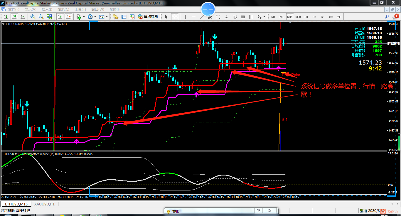Select the text label tool
The width and height of the screenshot is (401, 216).
[x=235, y=17]
